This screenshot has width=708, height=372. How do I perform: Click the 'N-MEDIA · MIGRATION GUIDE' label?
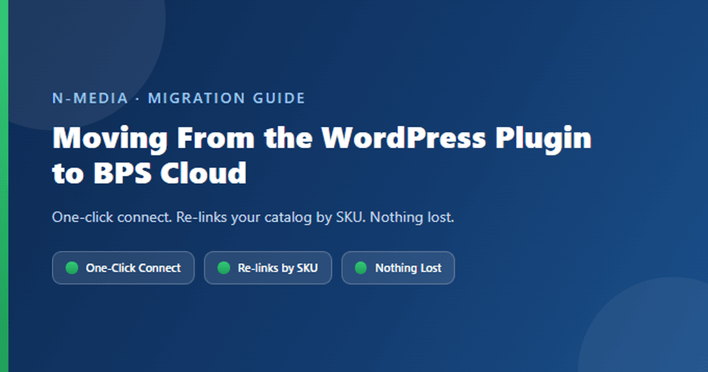click(x=179, y=98)
